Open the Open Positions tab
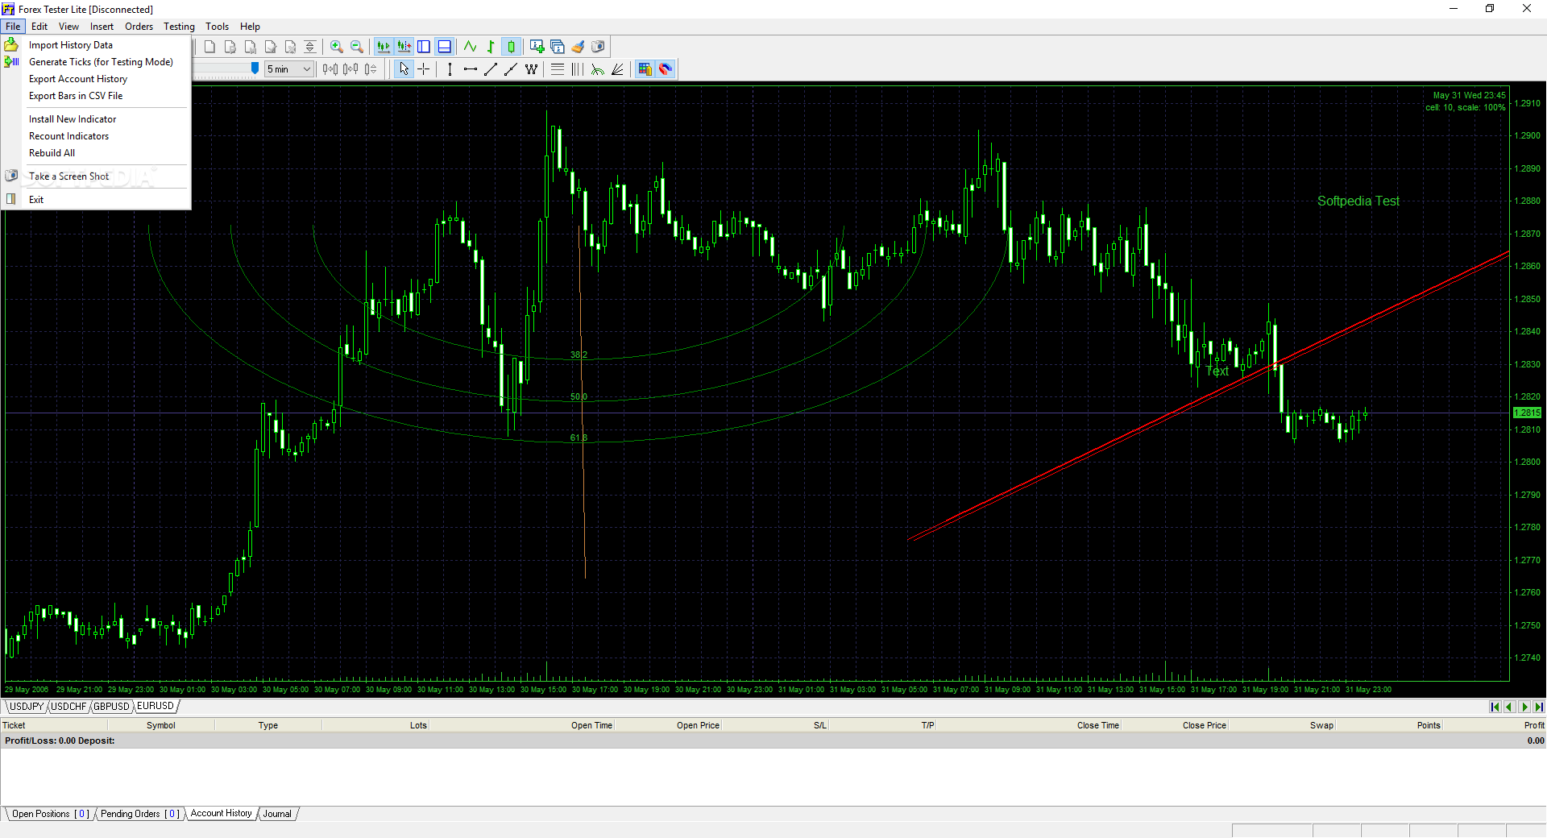Screen dimensions: 1547x838 (x=51, y=814)
